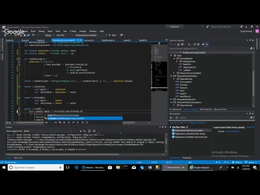Open the Debug menu
The image size is (260, 195).
click(x=41, y=31)
